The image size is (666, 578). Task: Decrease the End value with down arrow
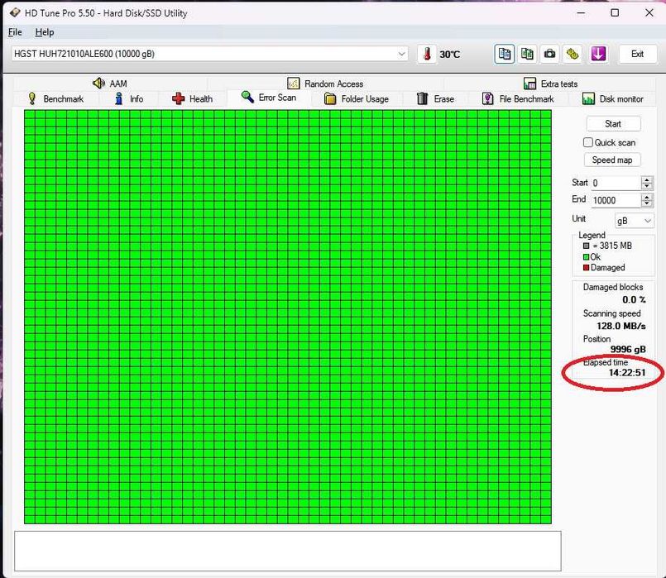click(x=646, y=203)
